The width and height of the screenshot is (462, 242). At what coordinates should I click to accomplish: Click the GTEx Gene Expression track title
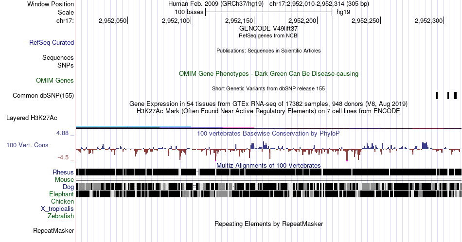(268, 104)
